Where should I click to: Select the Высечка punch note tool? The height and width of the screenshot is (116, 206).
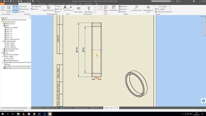(58, 9)
